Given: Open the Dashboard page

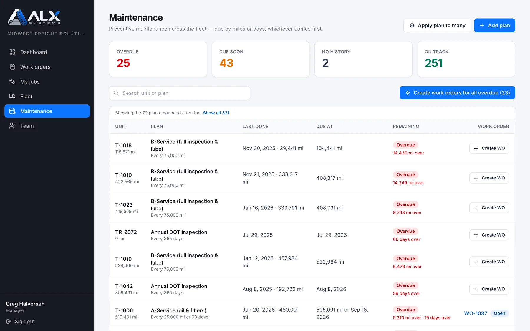Looking at the screenshot, I should point(47,52).
